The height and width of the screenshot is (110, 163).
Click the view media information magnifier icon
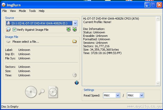pos(8,30)
